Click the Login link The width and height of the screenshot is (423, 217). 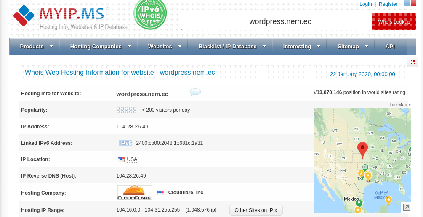365,4
